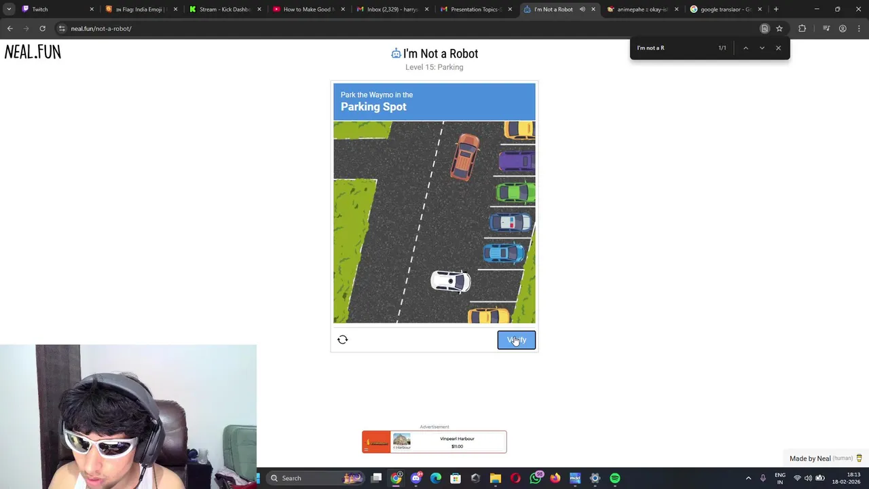The height and width of the screenshot is (489, 869).
Task: Open Opera browser from the taskbar
Action: [x=515, y=478]
